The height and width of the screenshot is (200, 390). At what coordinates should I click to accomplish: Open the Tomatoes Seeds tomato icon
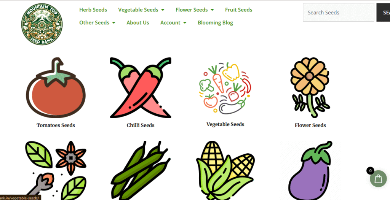(x=56, y=88)
